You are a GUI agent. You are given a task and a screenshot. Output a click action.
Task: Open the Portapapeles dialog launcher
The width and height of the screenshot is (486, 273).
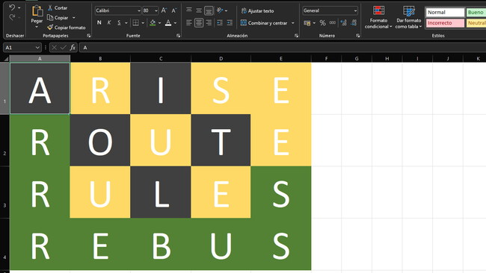click(x=89, y=36)
